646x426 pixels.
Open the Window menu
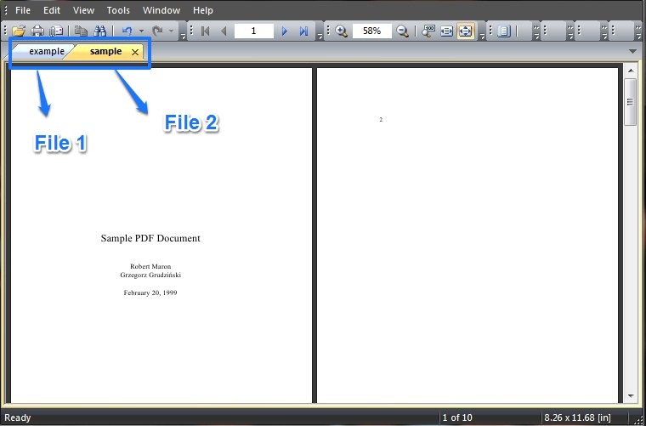coord(161,10)
